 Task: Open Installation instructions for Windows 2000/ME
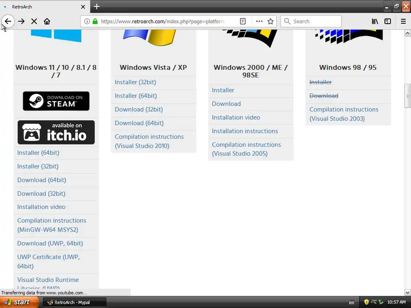pyautogui.click(x=245, y=131)
